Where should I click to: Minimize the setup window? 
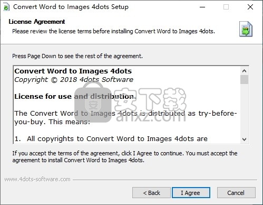(x=202, y=7)
